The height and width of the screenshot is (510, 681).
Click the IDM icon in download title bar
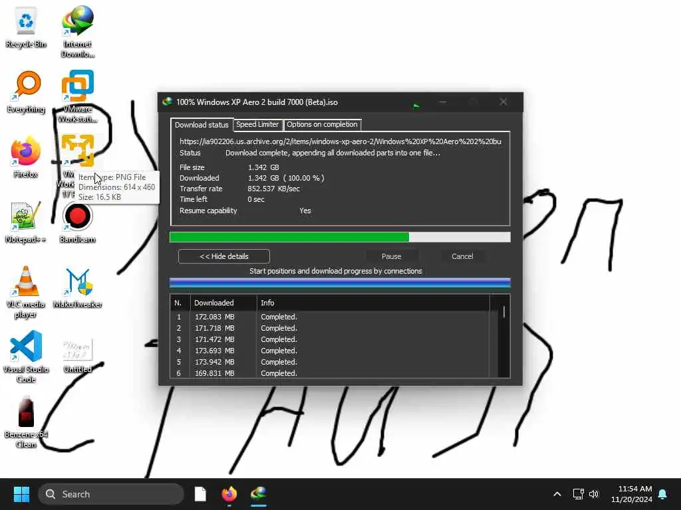167,102
